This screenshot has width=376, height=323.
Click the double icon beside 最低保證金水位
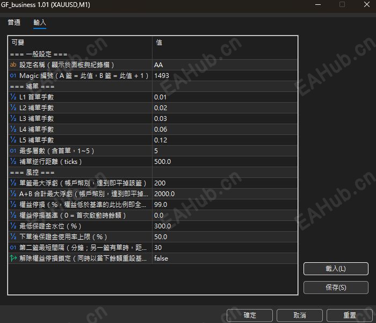(x=13, y=226)
